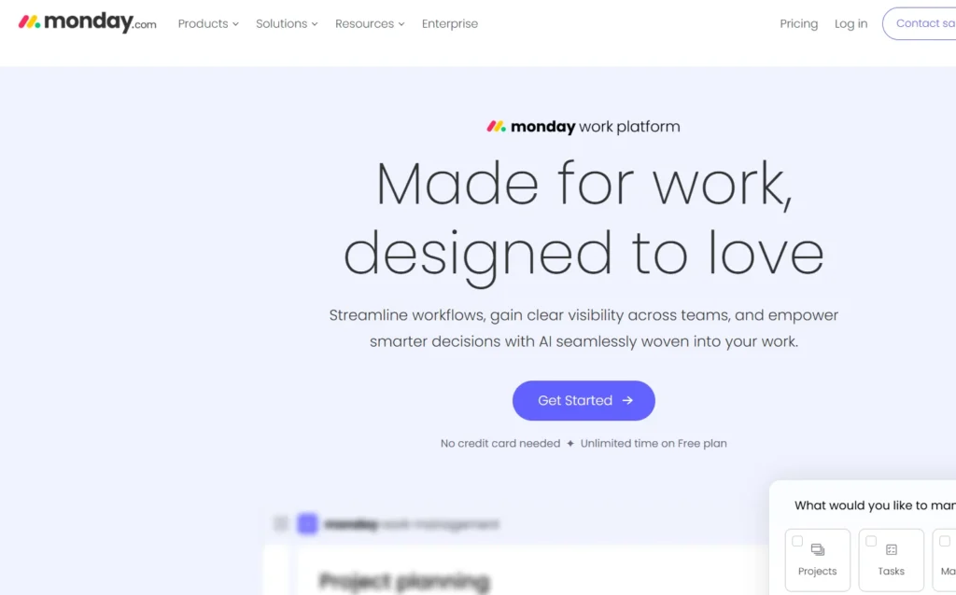Enable the third, partially visible checkbox
956x595 pixels.
coord(945,541)
